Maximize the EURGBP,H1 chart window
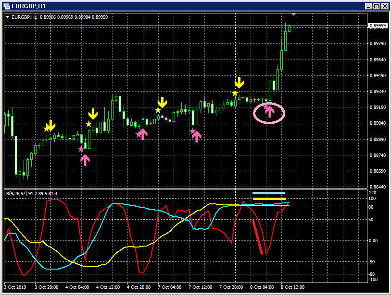Screen dimensions: 391x295 click(377, 6)
